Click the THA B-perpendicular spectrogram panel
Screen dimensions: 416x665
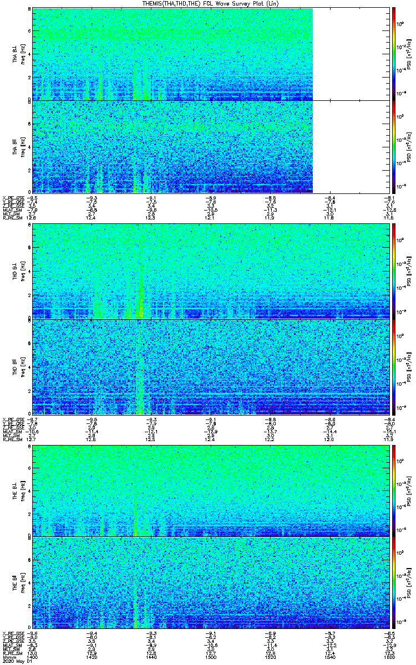coord(210,54)
